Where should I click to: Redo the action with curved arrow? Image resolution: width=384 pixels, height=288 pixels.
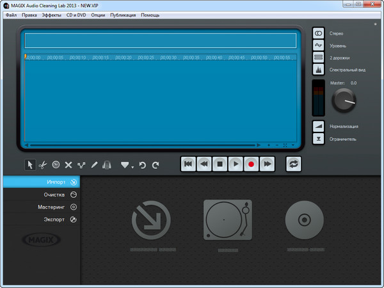(156, 165)
